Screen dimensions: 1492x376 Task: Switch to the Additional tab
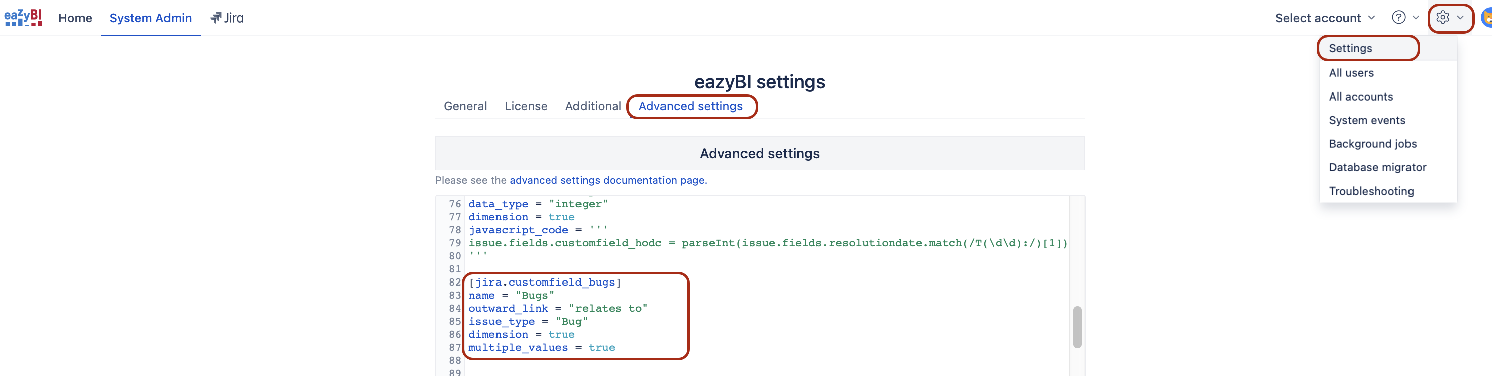click(593, 106)
